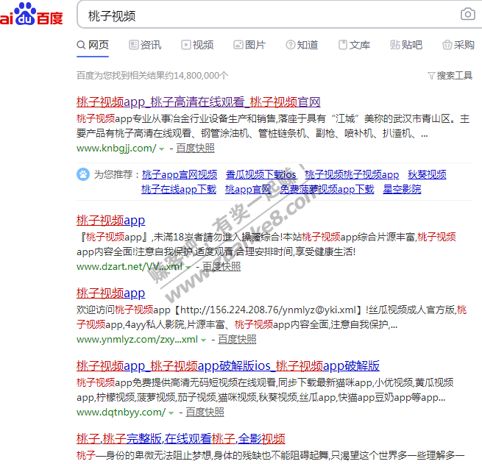Open the 贴吧 tab
The width and height of the screenshot is (482, 464).
pyautogui.click(x=406, y=45)
